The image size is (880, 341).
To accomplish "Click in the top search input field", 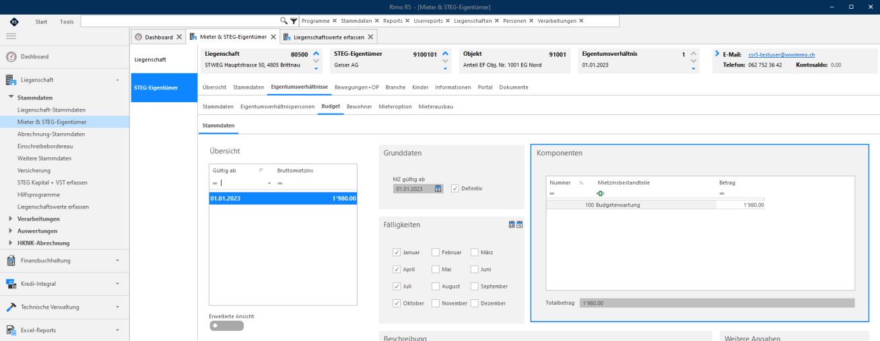I will pyautogui.click(x=180, y=21).
